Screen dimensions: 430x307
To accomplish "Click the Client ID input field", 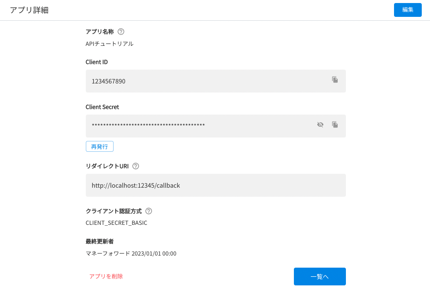I will (x=195, y=81).
